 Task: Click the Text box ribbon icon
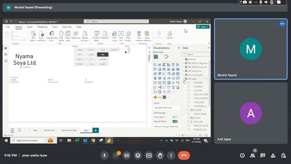coord(121,36)
